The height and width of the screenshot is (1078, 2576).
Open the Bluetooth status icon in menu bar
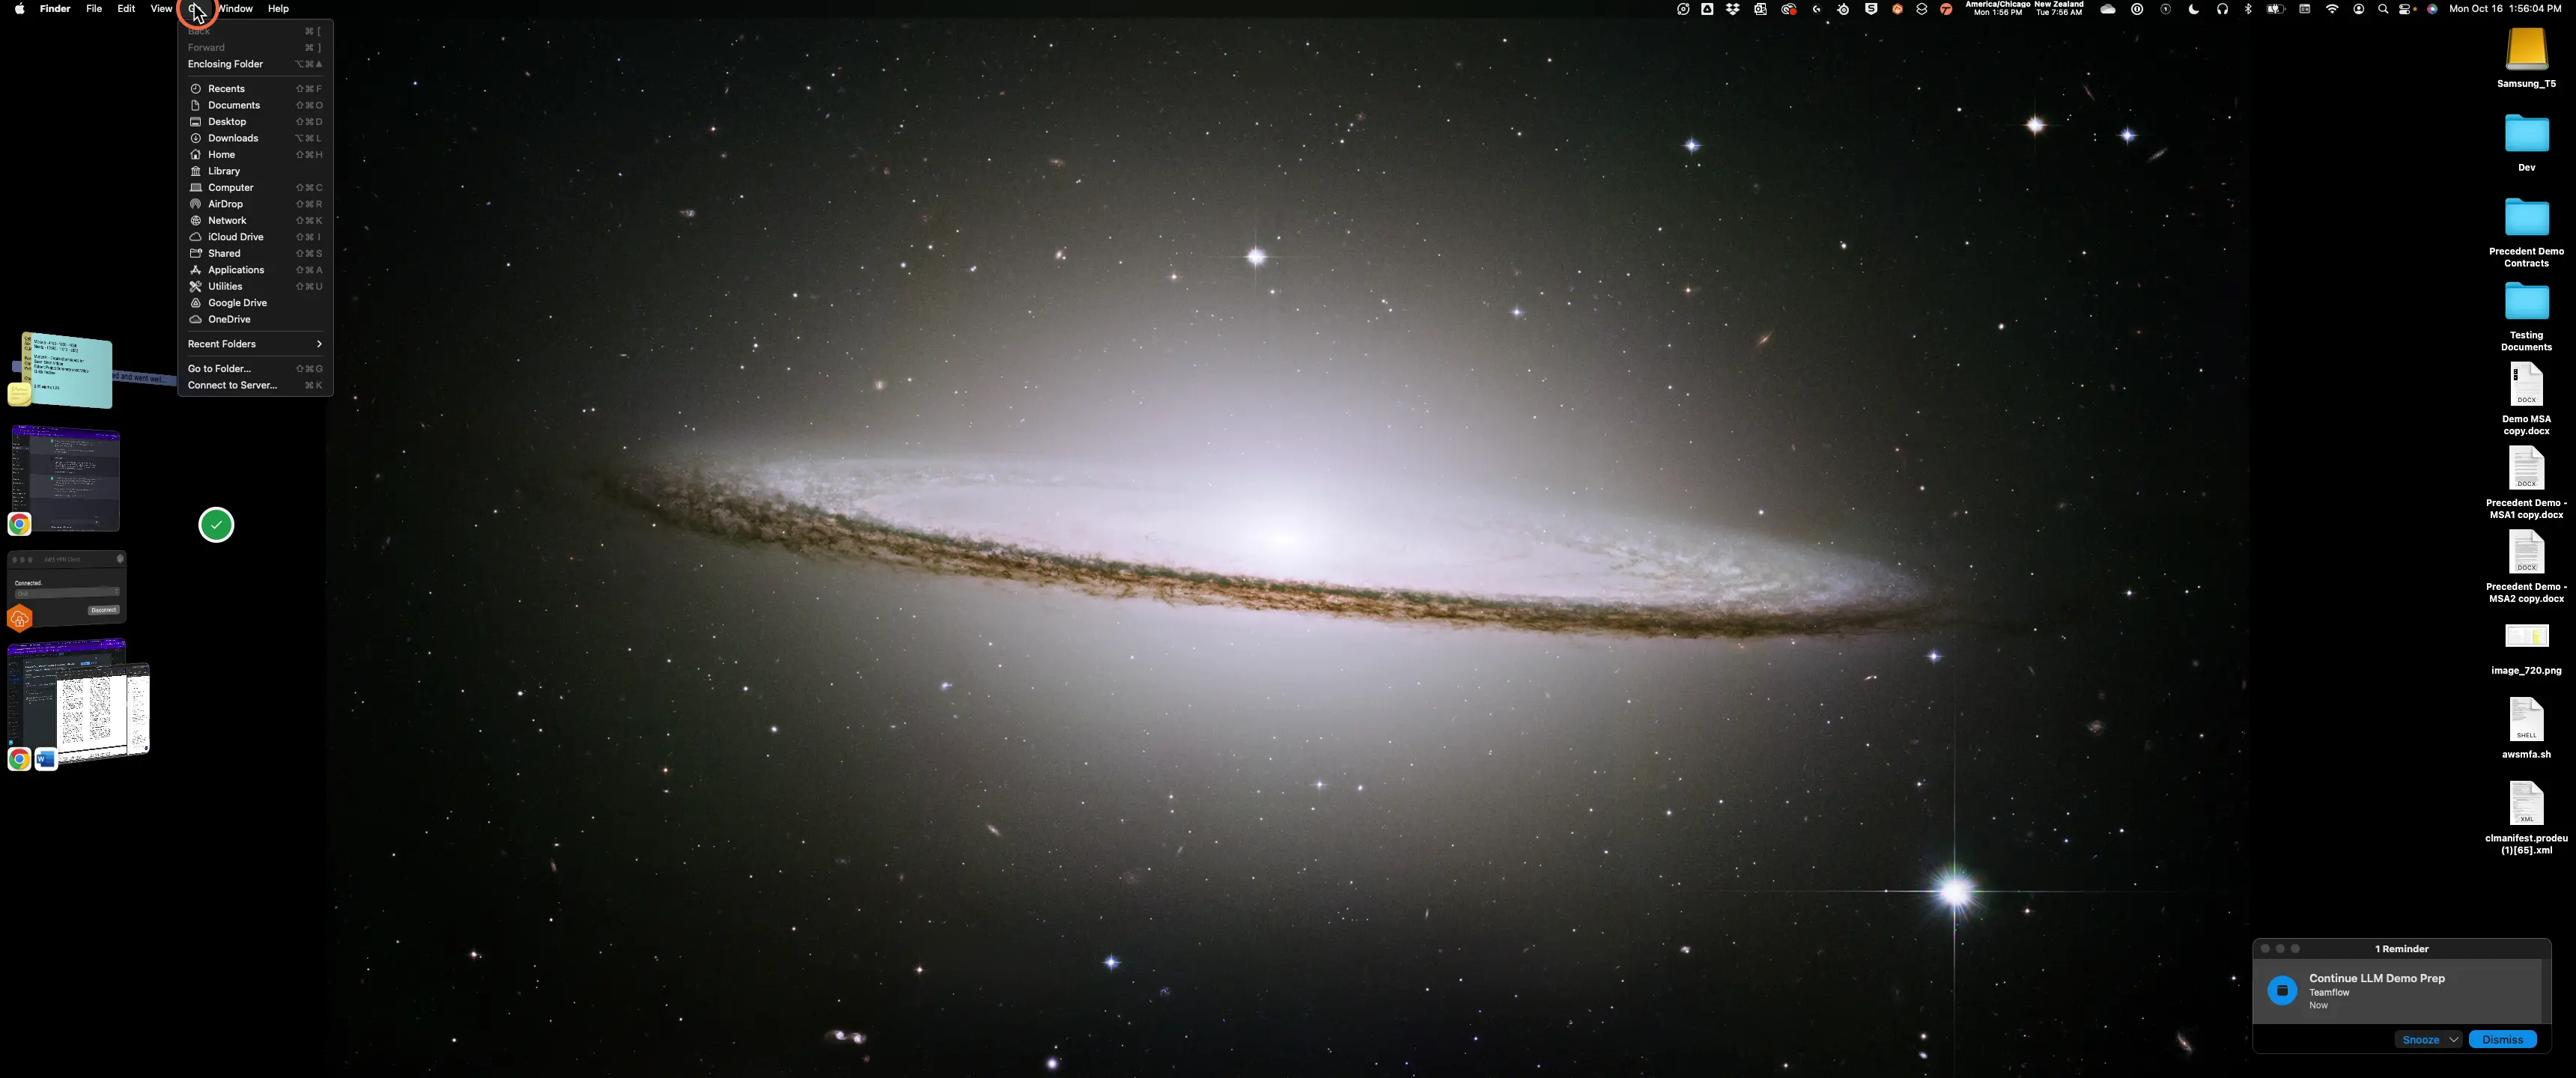[x=2248, y=9]
